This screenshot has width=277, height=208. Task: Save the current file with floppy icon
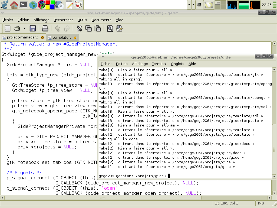pos(33,28)
